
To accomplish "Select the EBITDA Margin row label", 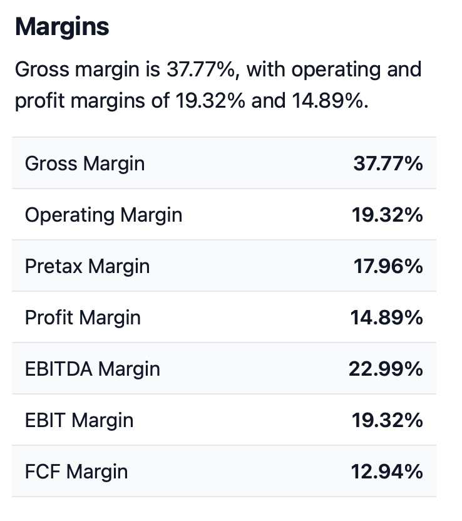I will pos(92,369).
